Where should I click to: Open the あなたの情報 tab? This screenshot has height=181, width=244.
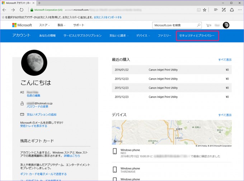coord(47,36)
